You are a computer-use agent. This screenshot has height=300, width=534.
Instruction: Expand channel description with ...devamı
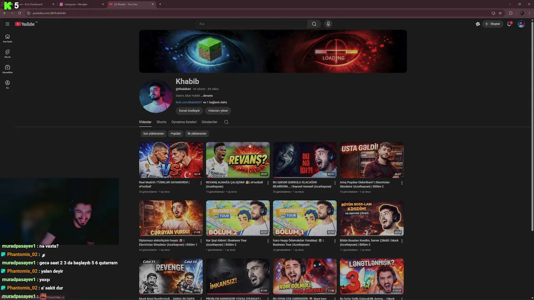tap(207, 95)
